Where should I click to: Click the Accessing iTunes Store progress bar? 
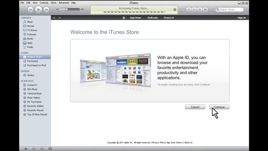[x=134, y=12]
